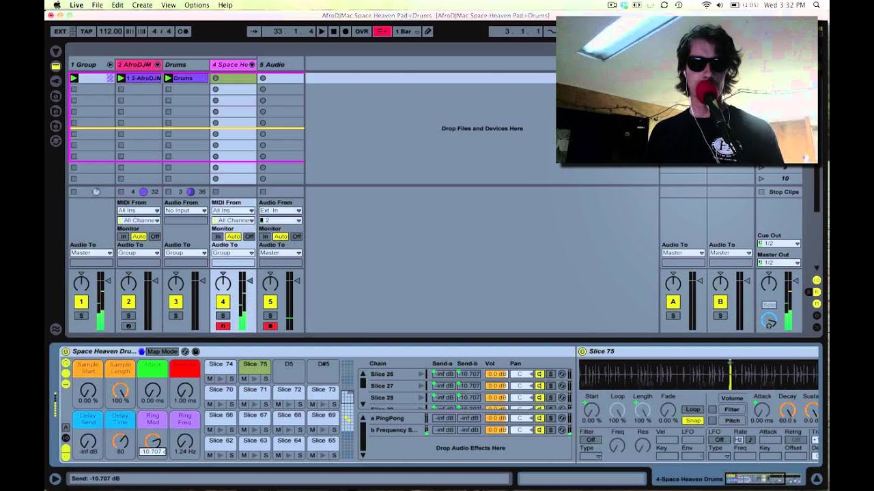Enable the global Record button
This screenshot has width=874, height=491.
click(345, 31)
